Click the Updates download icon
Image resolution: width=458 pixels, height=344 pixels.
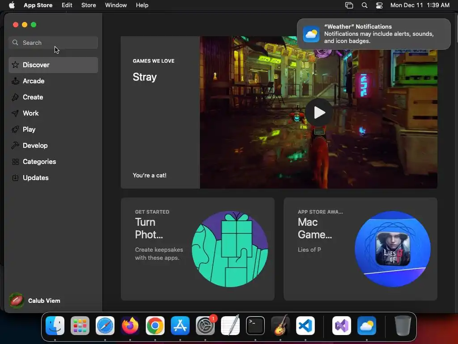pyautogui.click(x=15, y=177)
